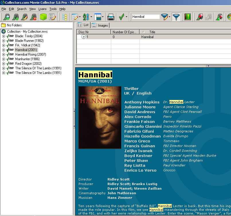Sort by the Number Of Epis... column header

125,32
